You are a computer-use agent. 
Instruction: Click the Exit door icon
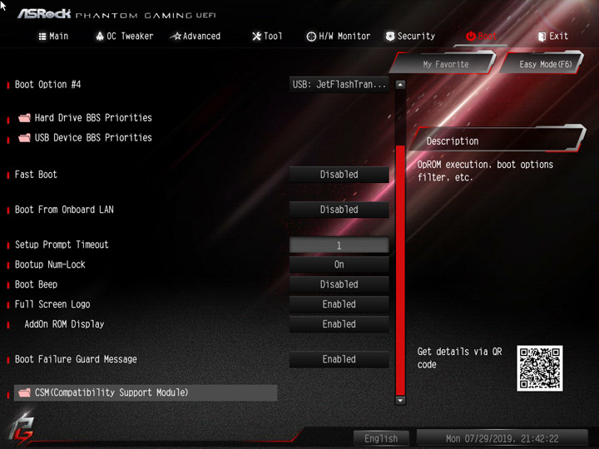[542, 37]
